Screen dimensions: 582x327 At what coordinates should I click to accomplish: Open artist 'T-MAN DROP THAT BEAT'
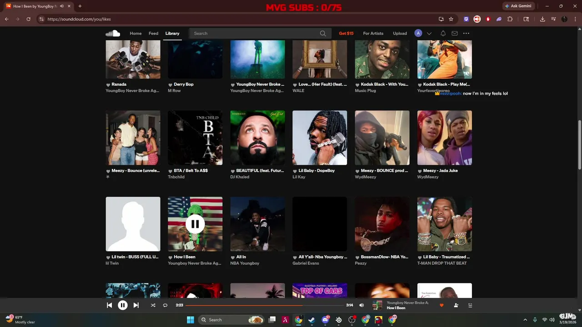click(442, 263)
